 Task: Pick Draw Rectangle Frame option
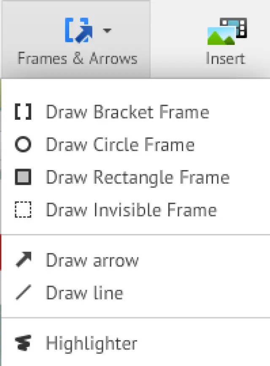point(138,177)
